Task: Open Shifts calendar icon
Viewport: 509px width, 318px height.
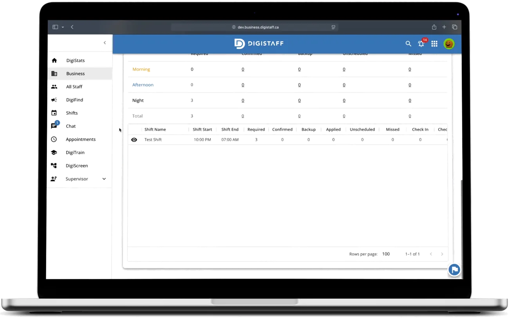Action: pos(54,113)
